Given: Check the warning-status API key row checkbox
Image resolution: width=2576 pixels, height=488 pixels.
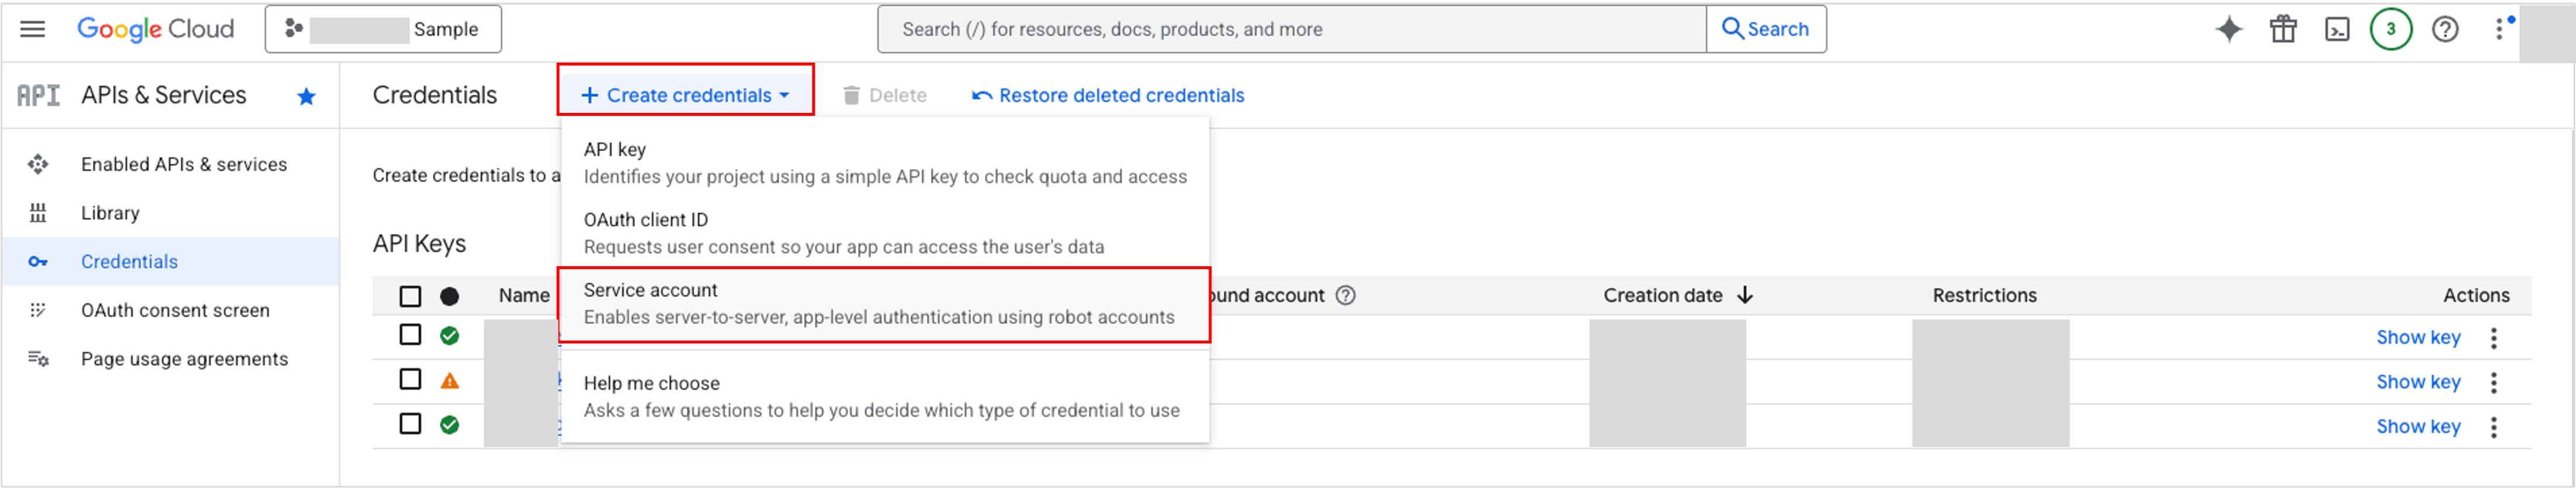Looking at the screenshot, I should (410, 379).
